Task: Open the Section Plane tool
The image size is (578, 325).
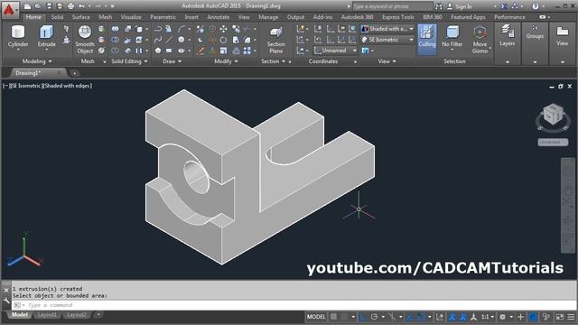Action: tap(275, 40)
